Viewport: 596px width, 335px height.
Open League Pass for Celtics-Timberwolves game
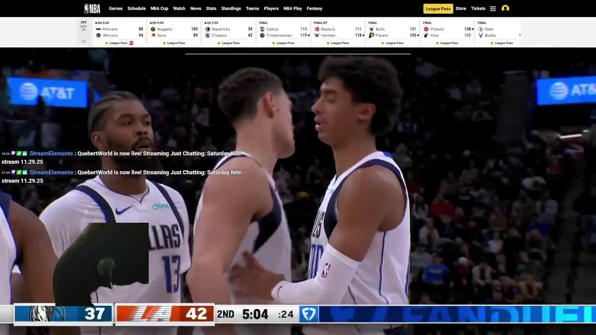click(283, 43)
